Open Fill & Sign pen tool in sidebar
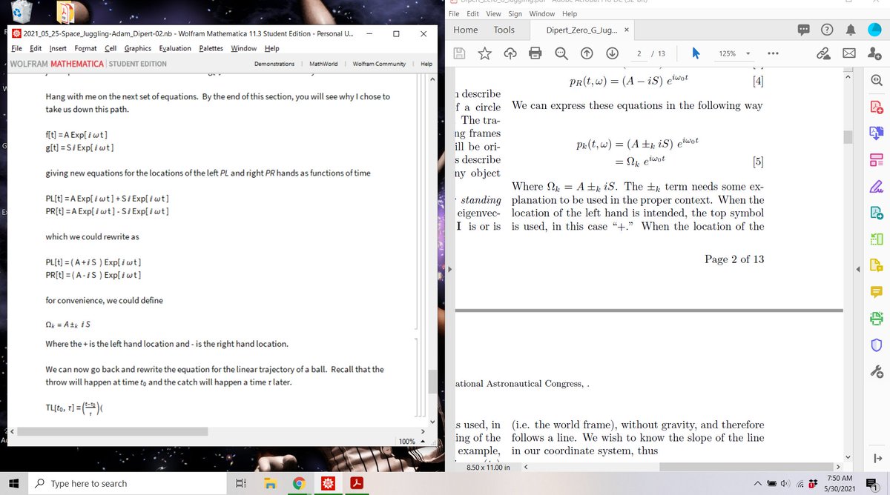 point(876,188)
